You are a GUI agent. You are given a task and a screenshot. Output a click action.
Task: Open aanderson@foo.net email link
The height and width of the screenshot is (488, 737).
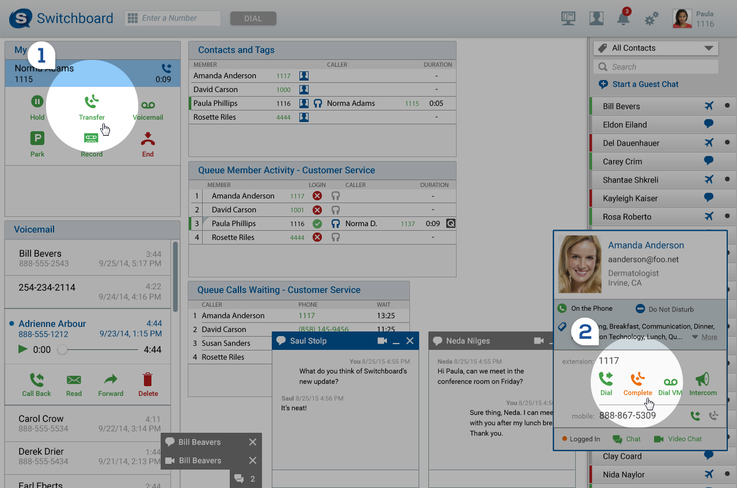pos(643,260)
